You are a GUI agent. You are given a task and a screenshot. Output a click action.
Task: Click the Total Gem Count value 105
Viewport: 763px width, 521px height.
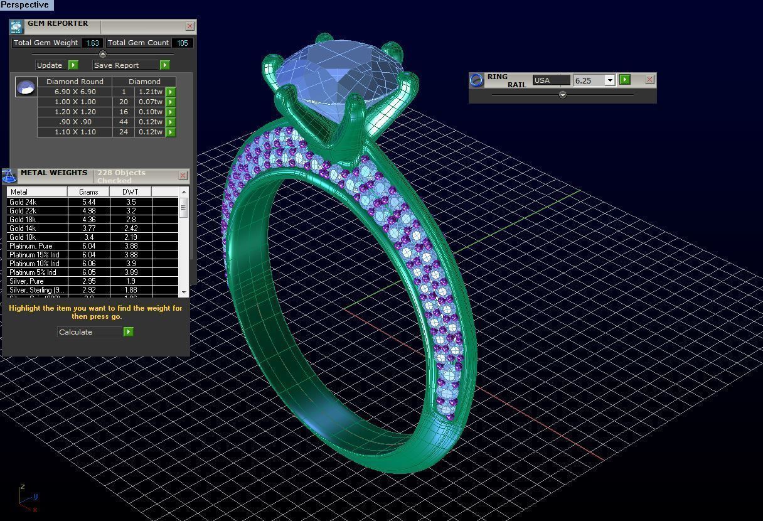[182, 43]
